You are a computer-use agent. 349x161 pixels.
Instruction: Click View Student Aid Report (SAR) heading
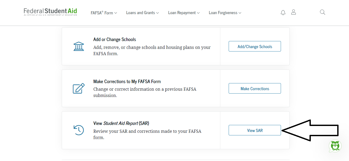coord(121,123)
